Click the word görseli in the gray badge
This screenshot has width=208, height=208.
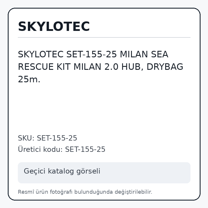tap(88, 171)
